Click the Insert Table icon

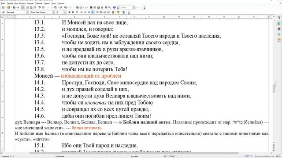81,7
